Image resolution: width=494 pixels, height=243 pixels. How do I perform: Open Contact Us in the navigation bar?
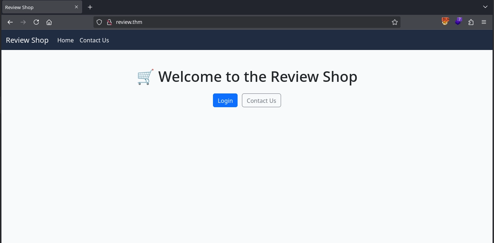tap(94, 40)
